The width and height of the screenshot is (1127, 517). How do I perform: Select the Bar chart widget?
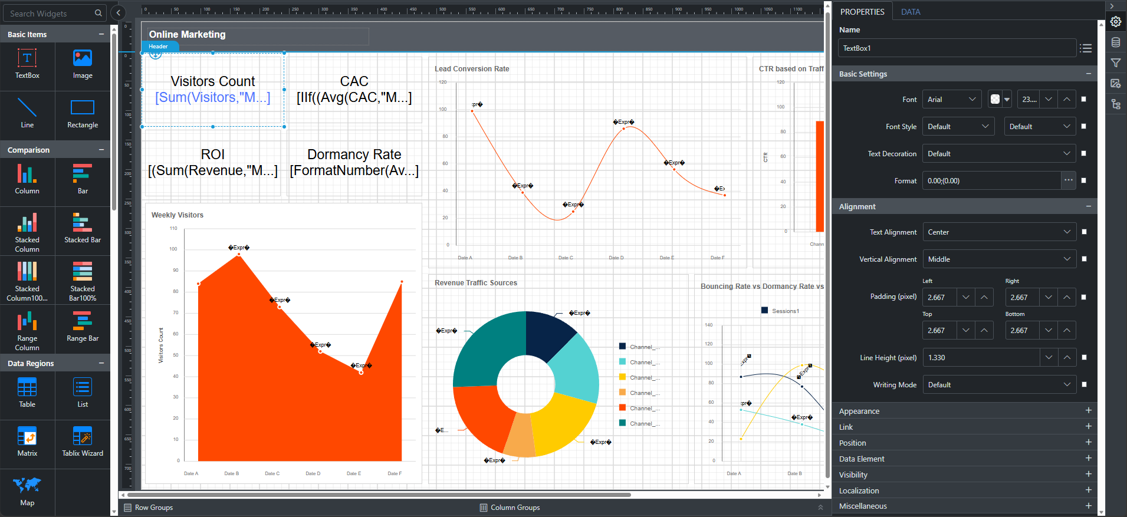83,180
